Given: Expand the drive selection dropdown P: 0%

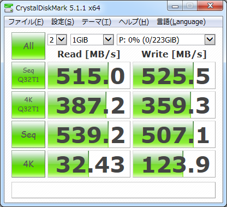Looking at the screenshot, I should click(166, 39).
